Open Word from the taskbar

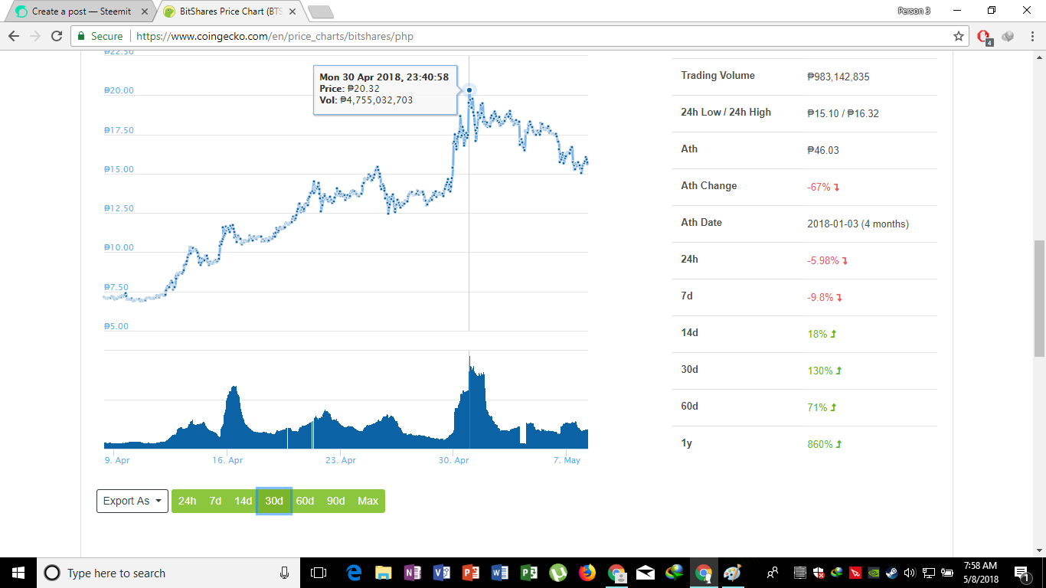tap(500, 573)
